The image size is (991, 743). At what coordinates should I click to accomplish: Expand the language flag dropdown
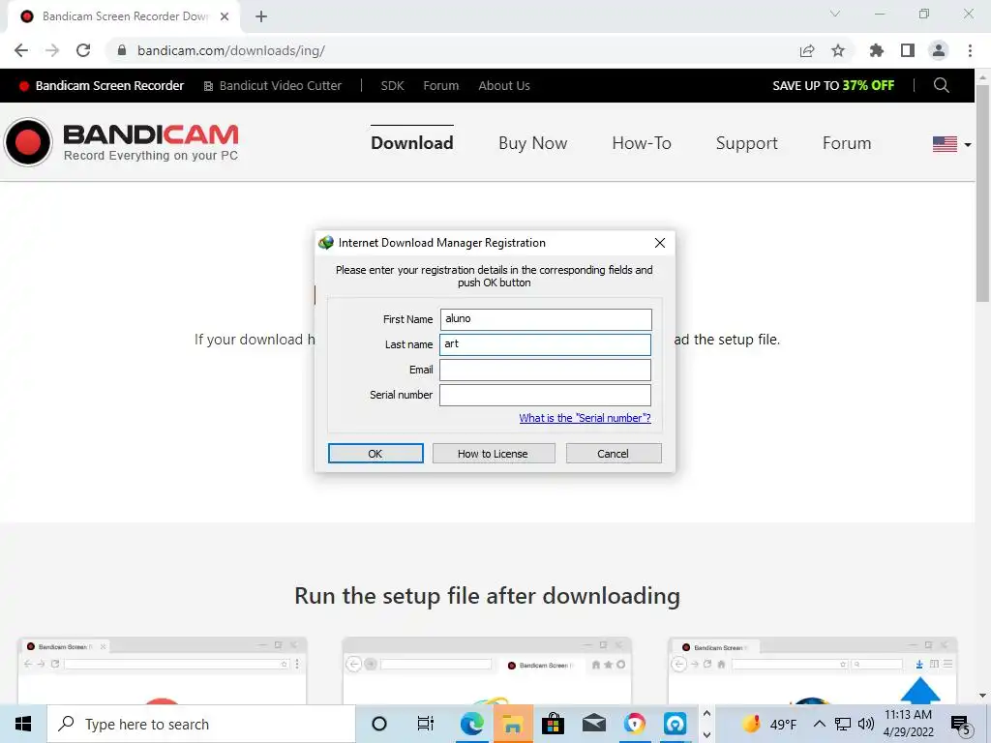click(x=952, y=144)
